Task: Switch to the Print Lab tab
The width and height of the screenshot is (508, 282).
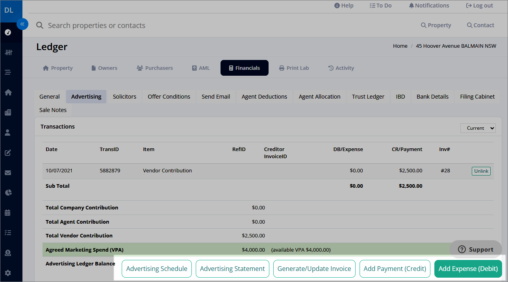Action: coord(294,68)
